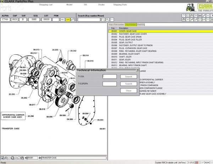Click the Add-to-cart toolbar icon

tap(196, 20)
